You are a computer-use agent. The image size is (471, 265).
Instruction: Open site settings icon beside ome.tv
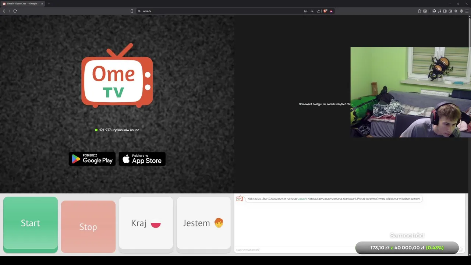click(139, 11)
